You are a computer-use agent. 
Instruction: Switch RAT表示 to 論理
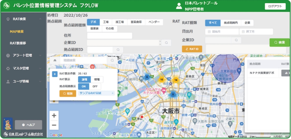(x=84, y=79)
